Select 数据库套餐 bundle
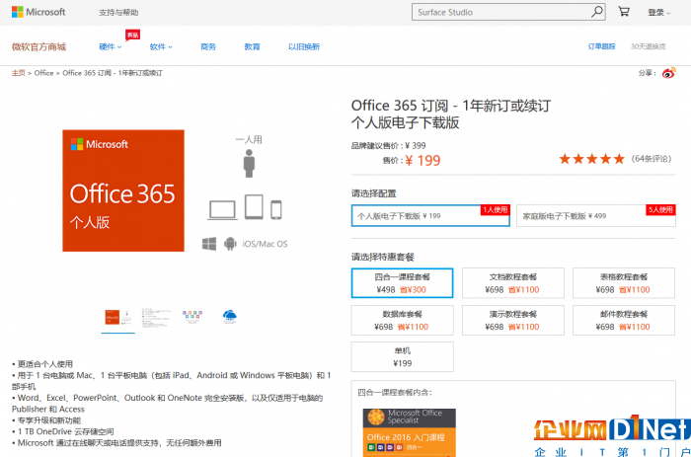This screenshot has width=691, height=457. coord(402,320)
